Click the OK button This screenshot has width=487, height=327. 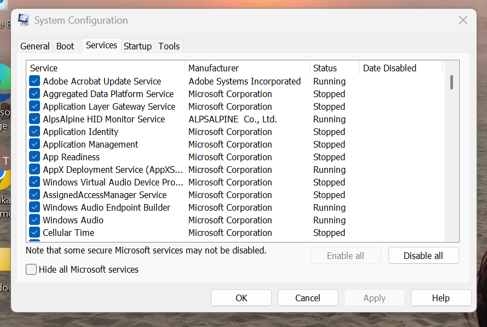click(x=242, y=298)
